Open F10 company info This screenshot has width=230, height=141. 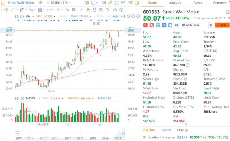click(x=130, y=3)
